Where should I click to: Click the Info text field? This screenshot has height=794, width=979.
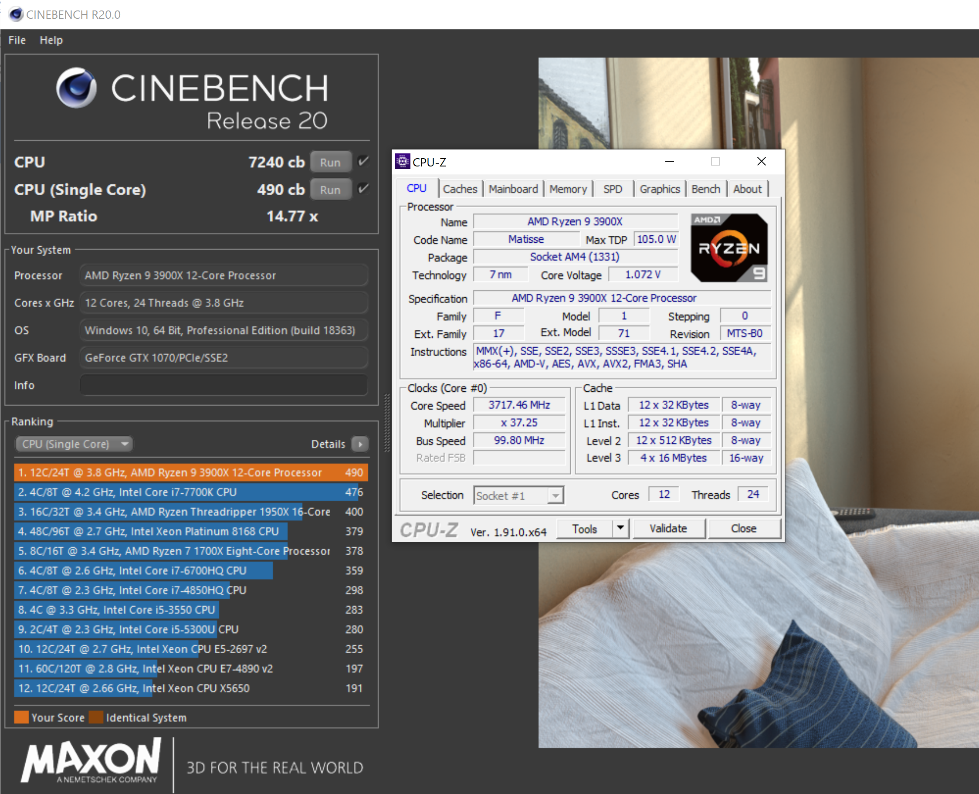tap(223, 385)
